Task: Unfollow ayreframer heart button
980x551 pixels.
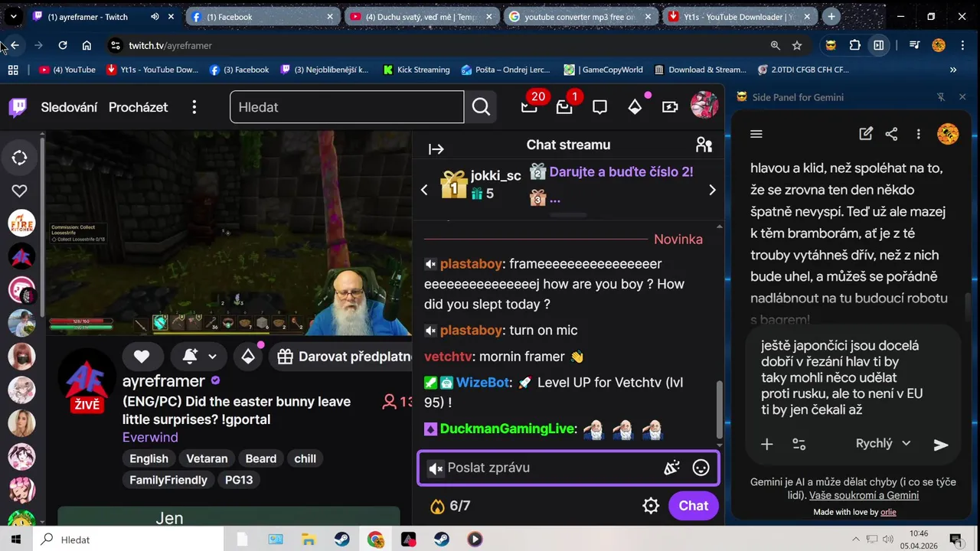Action: coord(142,356)
